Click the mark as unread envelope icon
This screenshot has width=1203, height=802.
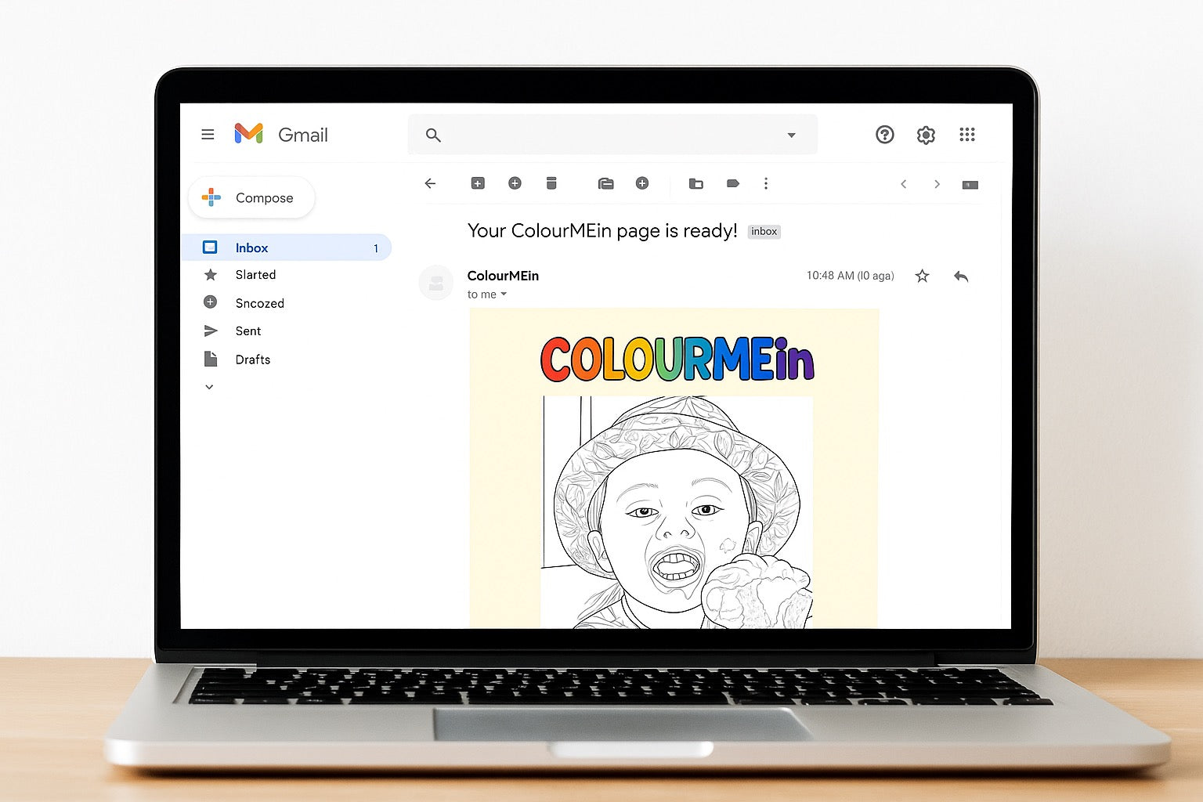click(605, 183)
